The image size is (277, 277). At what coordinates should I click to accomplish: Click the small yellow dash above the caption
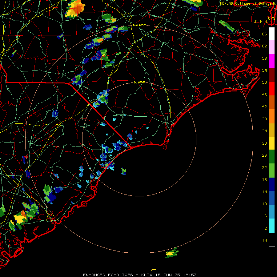(x=154, y=270)
